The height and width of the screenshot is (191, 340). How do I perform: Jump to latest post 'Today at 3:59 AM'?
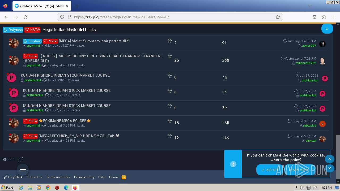click(x=303, y=121)
